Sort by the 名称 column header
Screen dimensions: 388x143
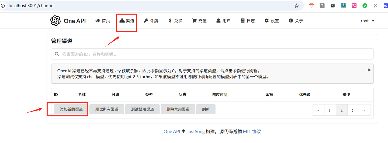click(x=82, y=95)
